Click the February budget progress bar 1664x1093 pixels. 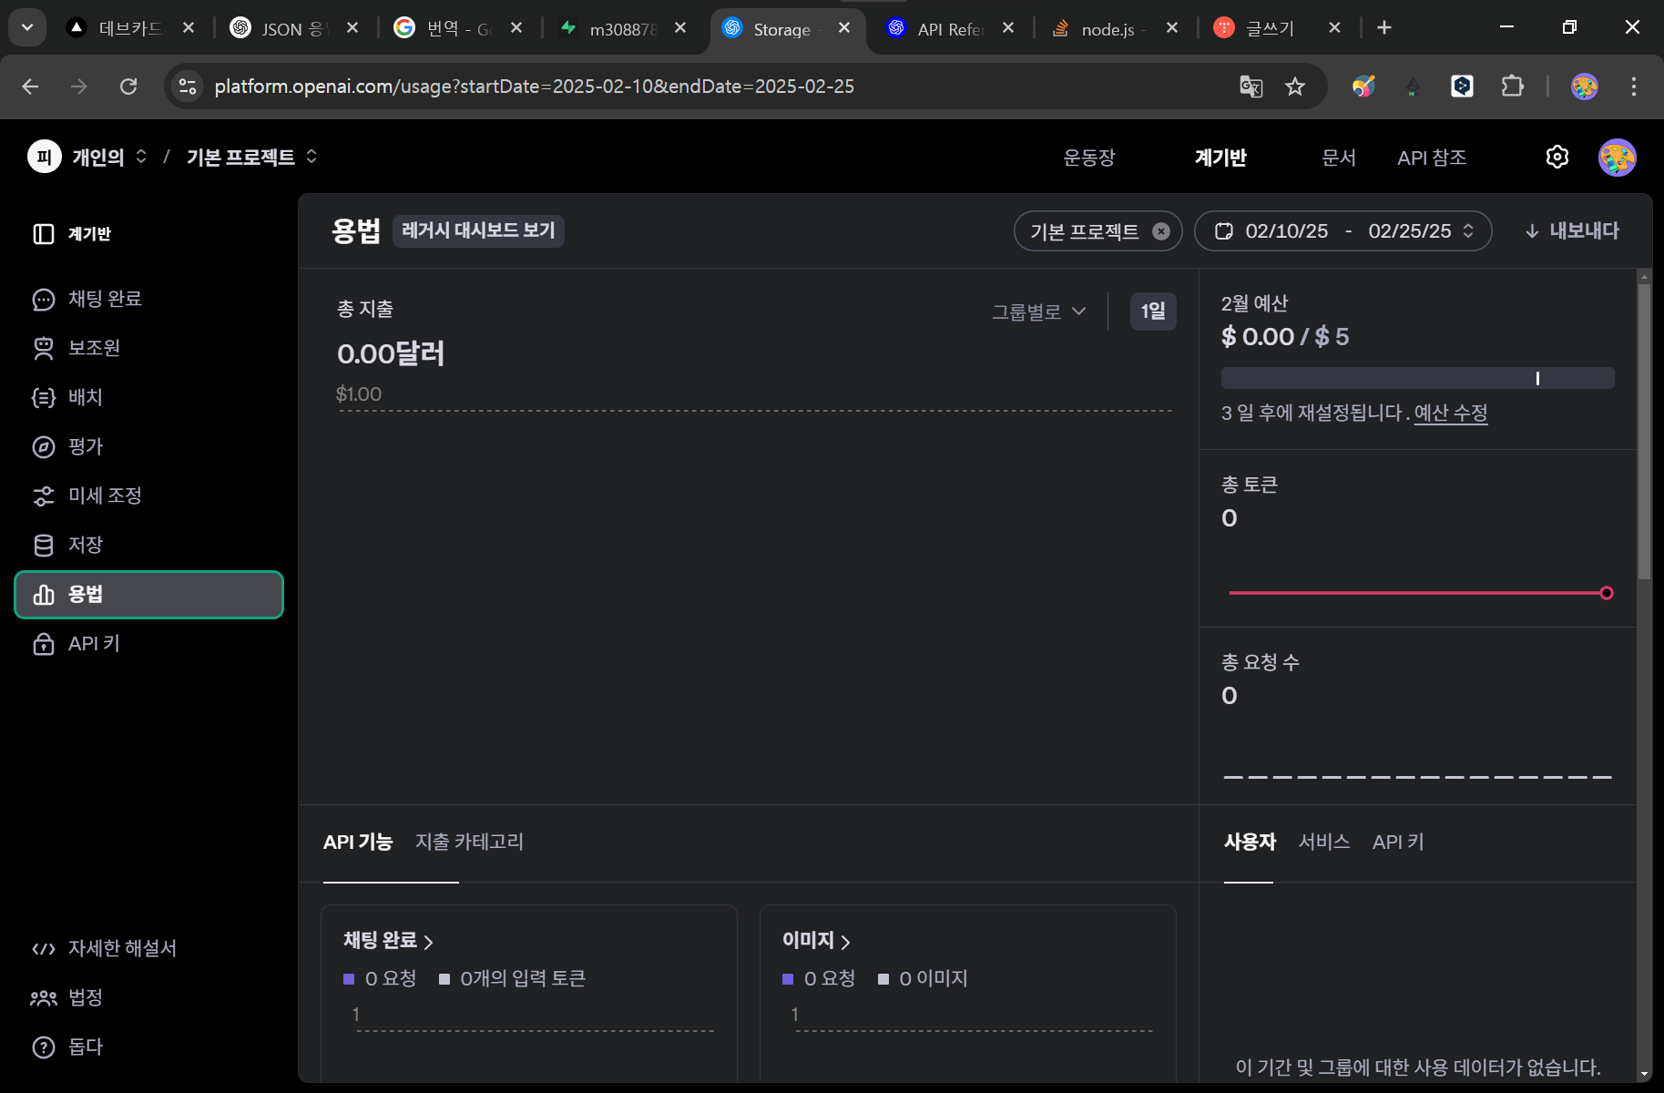[x=1417, y=378]
